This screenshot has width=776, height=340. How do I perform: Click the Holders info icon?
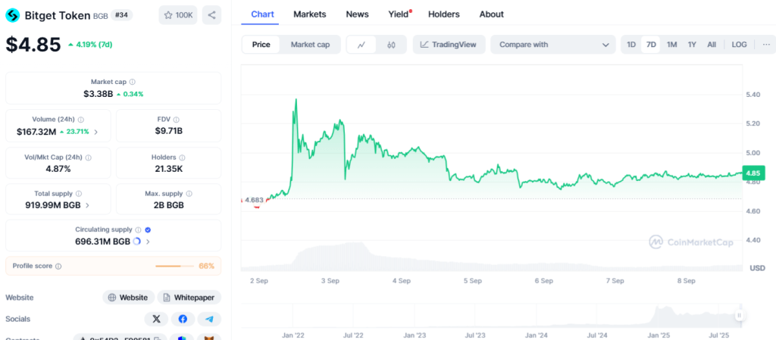click(182, 158)
